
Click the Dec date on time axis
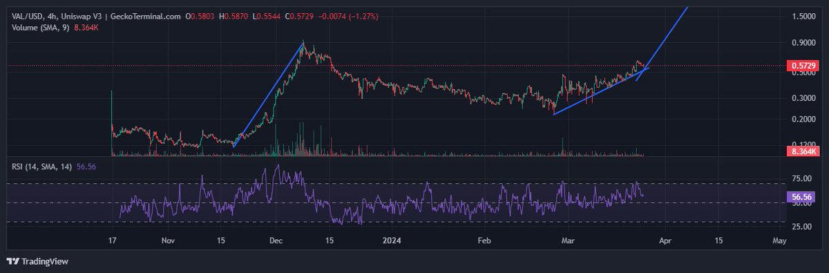(x=276, y=241)
